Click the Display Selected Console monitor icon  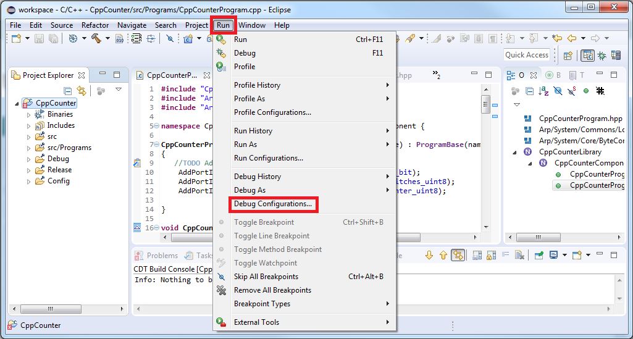tap(553, 255)
